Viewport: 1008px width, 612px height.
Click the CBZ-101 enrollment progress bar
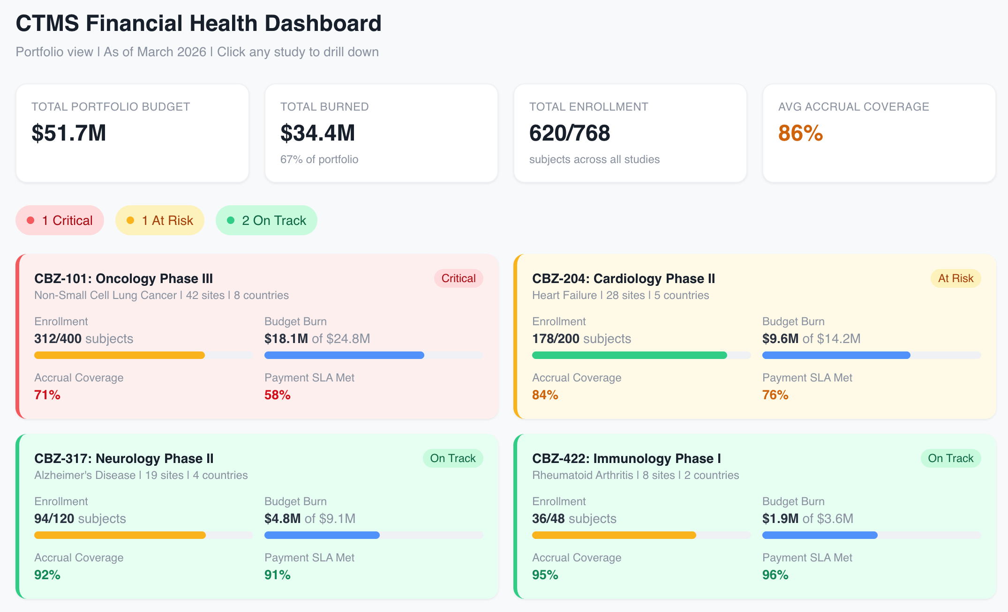[143, 355]
